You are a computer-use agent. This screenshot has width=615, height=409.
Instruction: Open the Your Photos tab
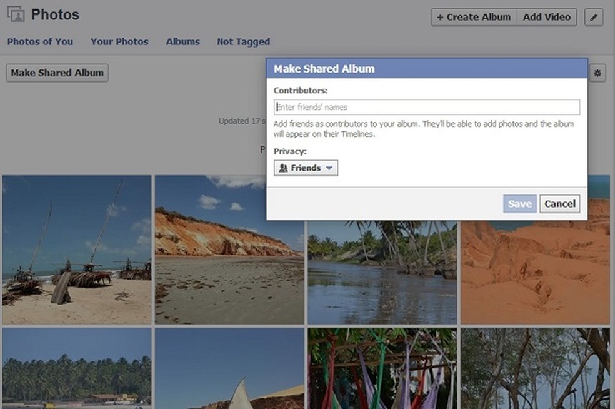click(119, 42)
